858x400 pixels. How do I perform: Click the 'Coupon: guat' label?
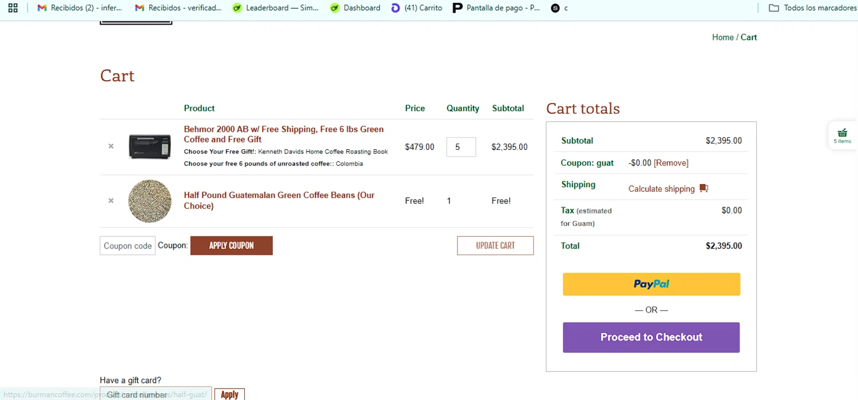point(587,163)
